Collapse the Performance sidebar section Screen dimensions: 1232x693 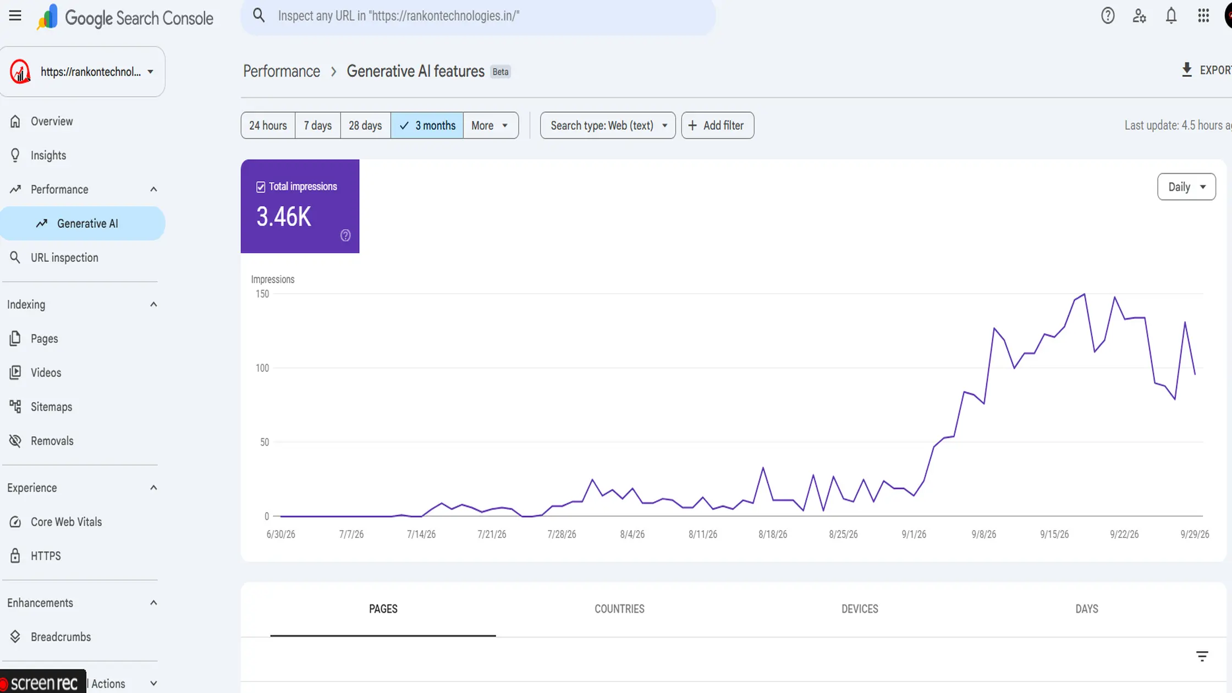click(153, 189)
